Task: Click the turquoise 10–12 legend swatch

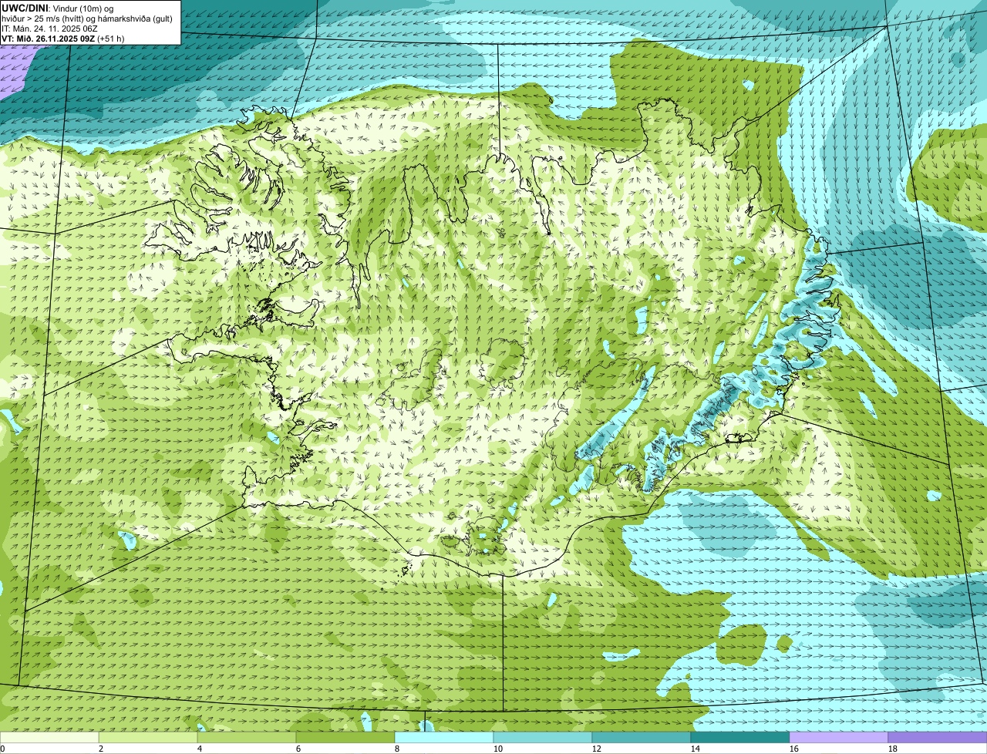Action: pos(543,737)
